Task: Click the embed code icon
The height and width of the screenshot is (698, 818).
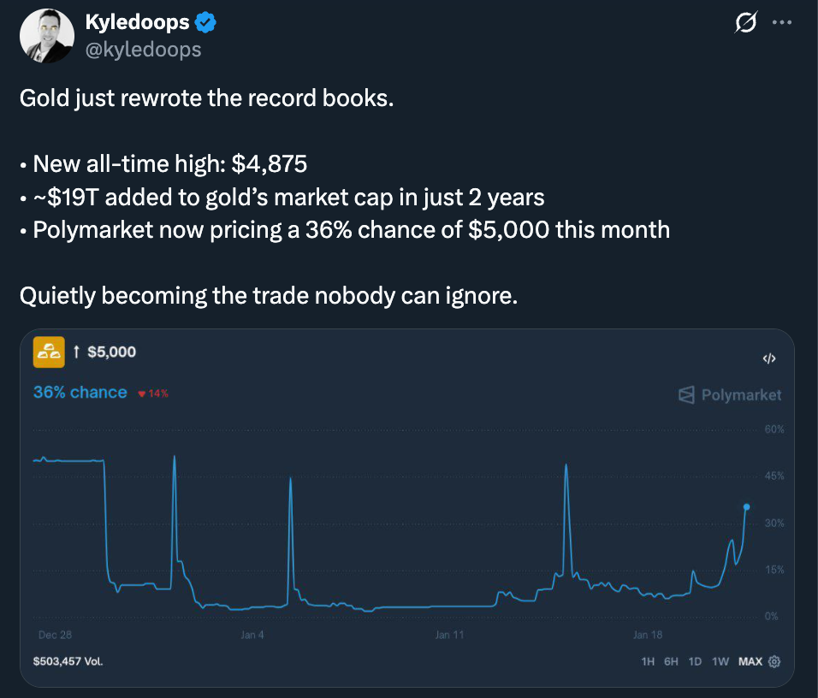Action: tap(768, 358)
